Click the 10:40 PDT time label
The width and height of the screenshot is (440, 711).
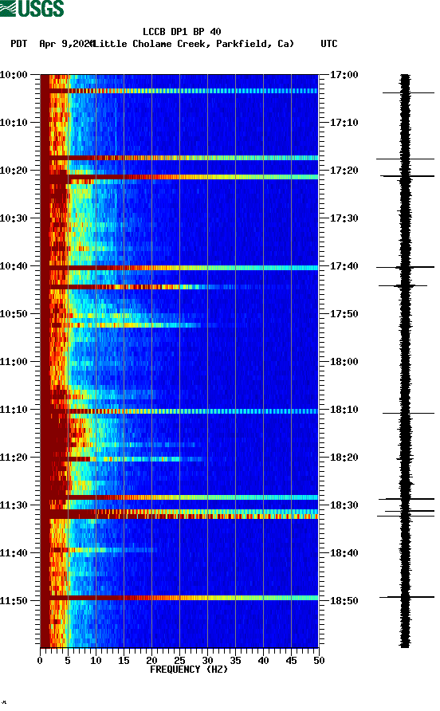(x=14, y=266)
